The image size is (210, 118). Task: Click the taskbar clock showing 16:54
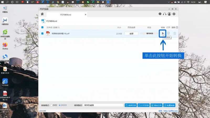click(x=193, y=2)
